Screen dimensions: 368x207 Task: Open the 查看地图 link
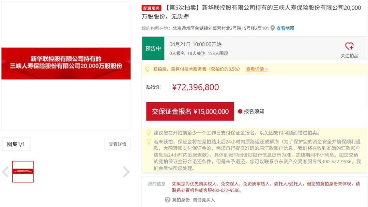click(x=285, y=28)
